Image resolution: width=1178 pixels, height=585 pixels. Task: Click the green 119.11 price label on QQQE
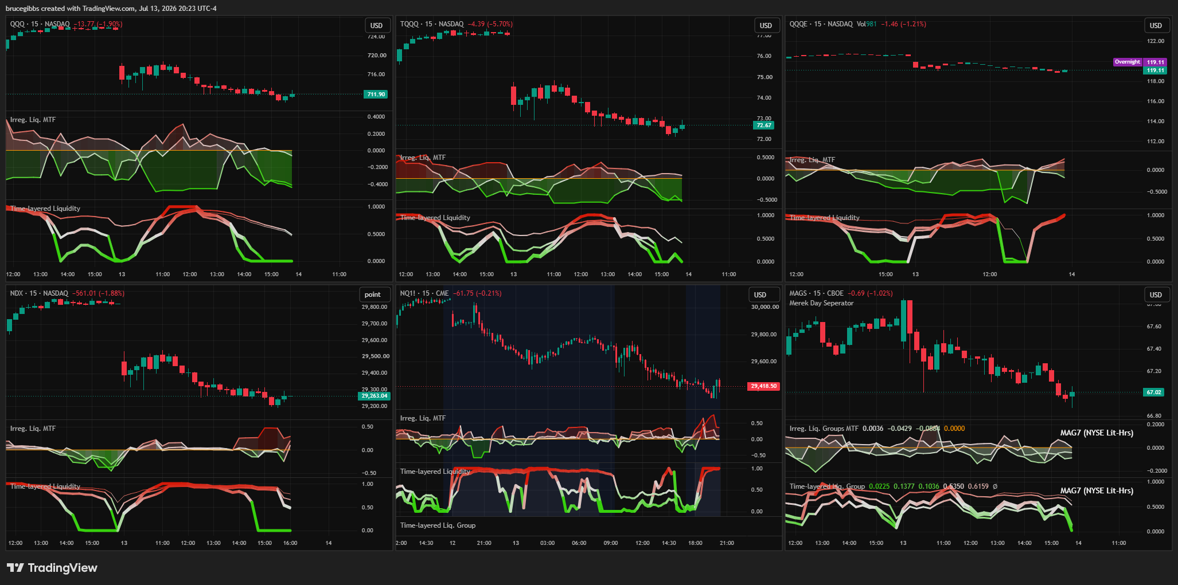[1155, 70]
